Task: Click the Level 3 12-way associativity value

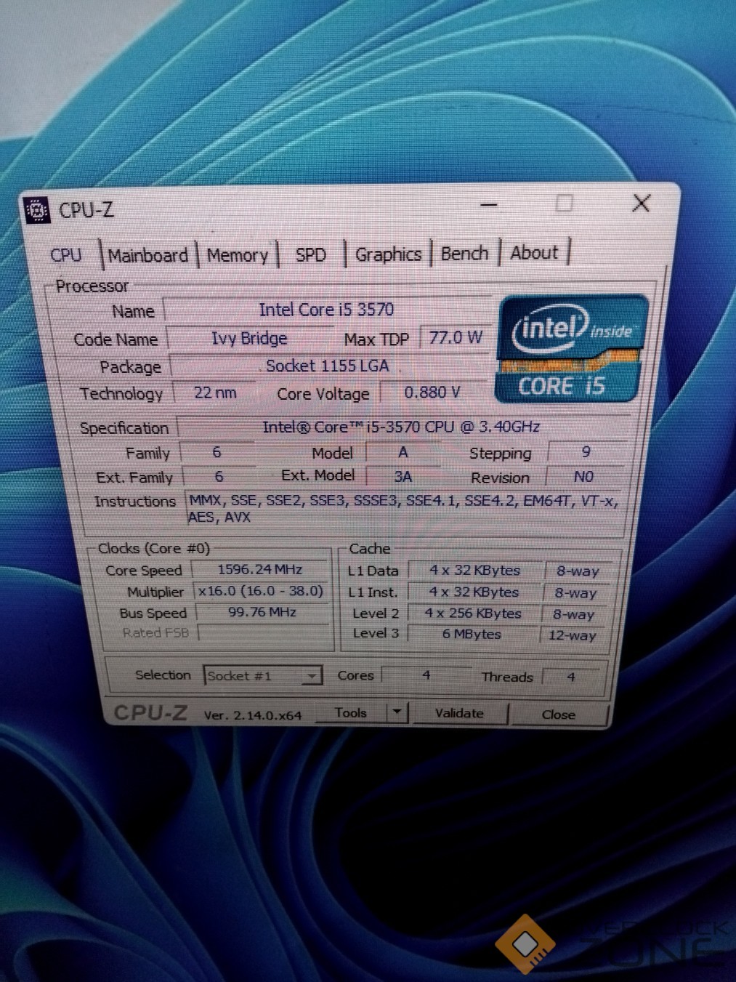Action: click(572, 636)
